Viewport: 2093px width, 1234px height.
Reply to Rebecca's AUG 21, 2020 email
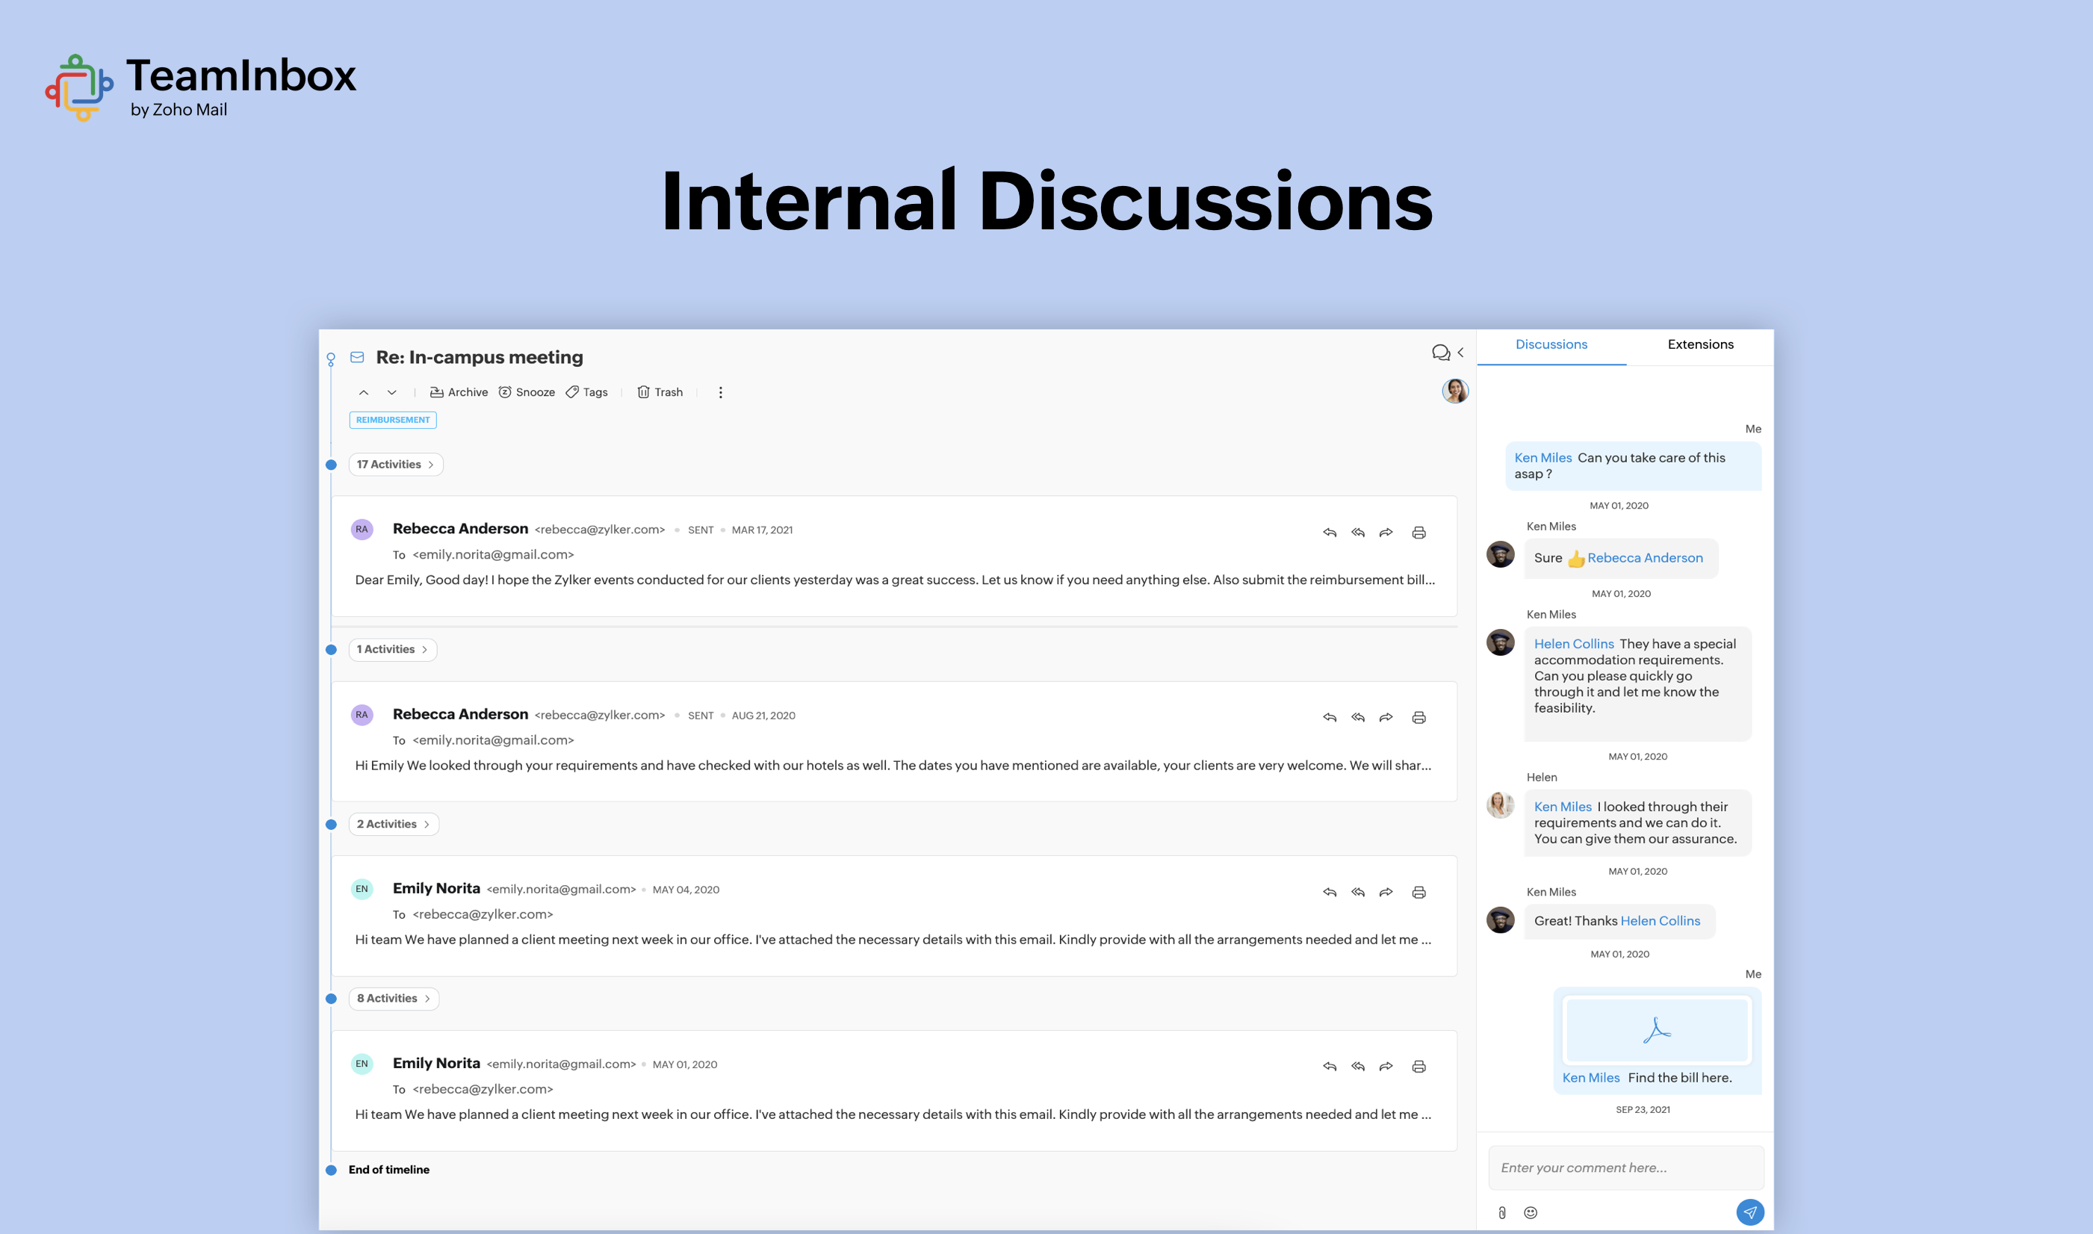click(1329, 717)
